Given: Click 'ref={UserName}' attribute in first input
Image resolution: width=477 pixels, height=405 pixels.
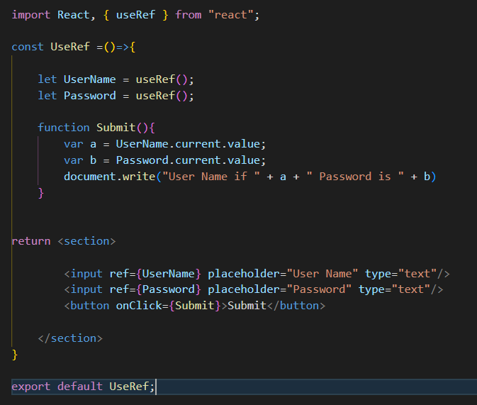Looking at the screenshot, I should pos(155,274).
